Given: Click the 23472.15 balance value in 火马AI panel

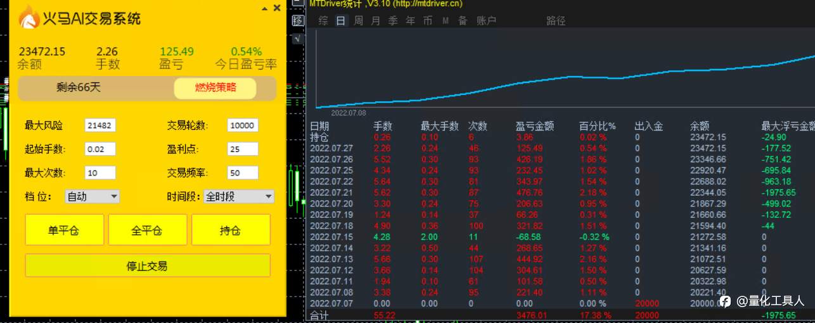Looking at the screenshot, I should pos(42,52).
